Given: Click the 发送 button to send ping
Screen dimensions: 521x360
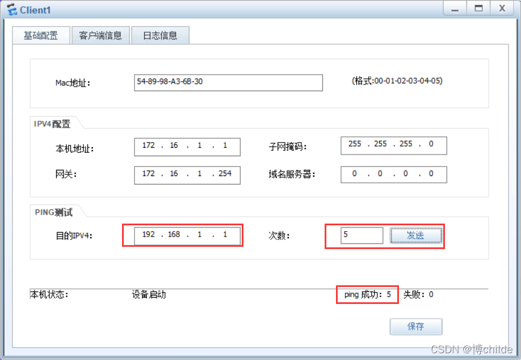Looking at the screenshot, I should pyautogui.click(x=416, y=235).
